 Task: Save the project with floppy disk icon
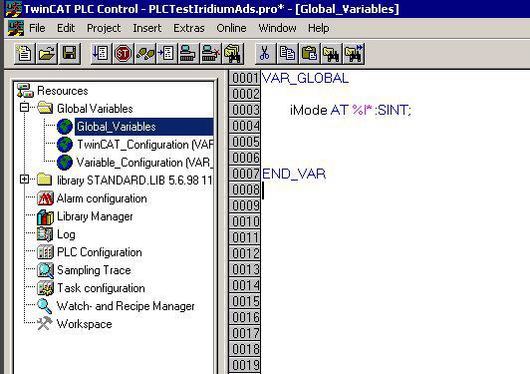(69, 53)
